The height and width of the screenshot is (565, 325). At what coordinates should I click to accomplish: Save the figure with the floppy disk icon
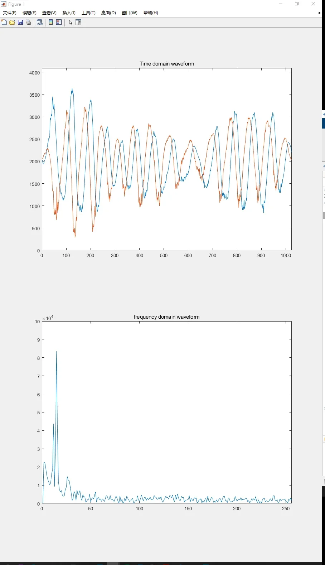point(21,22)
